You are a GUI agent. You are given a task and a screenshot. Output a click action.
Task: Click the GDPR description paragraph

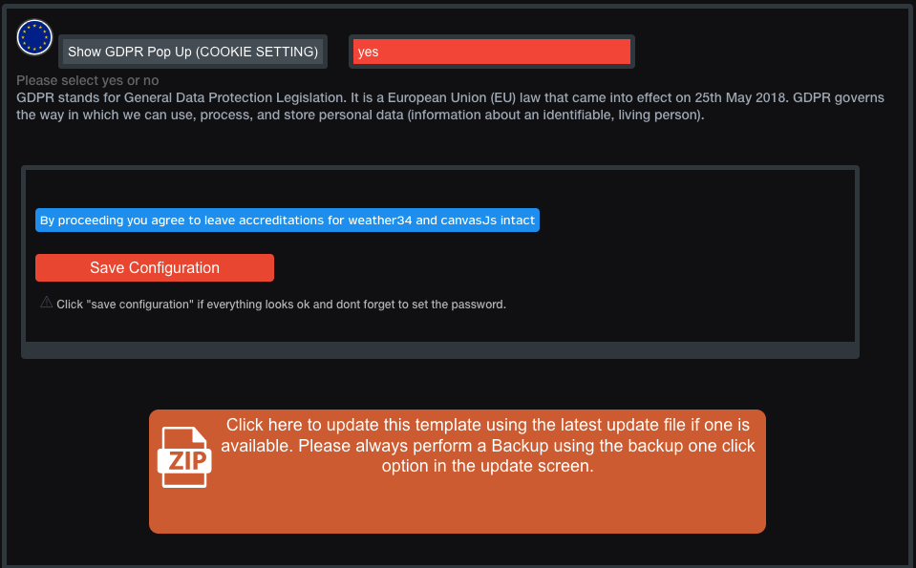point(451,106)
